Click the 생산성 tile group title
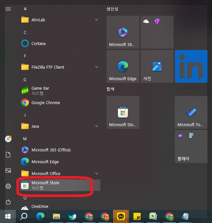The height and width of the screenshot is (223, 212). click(x=112, y=9)
